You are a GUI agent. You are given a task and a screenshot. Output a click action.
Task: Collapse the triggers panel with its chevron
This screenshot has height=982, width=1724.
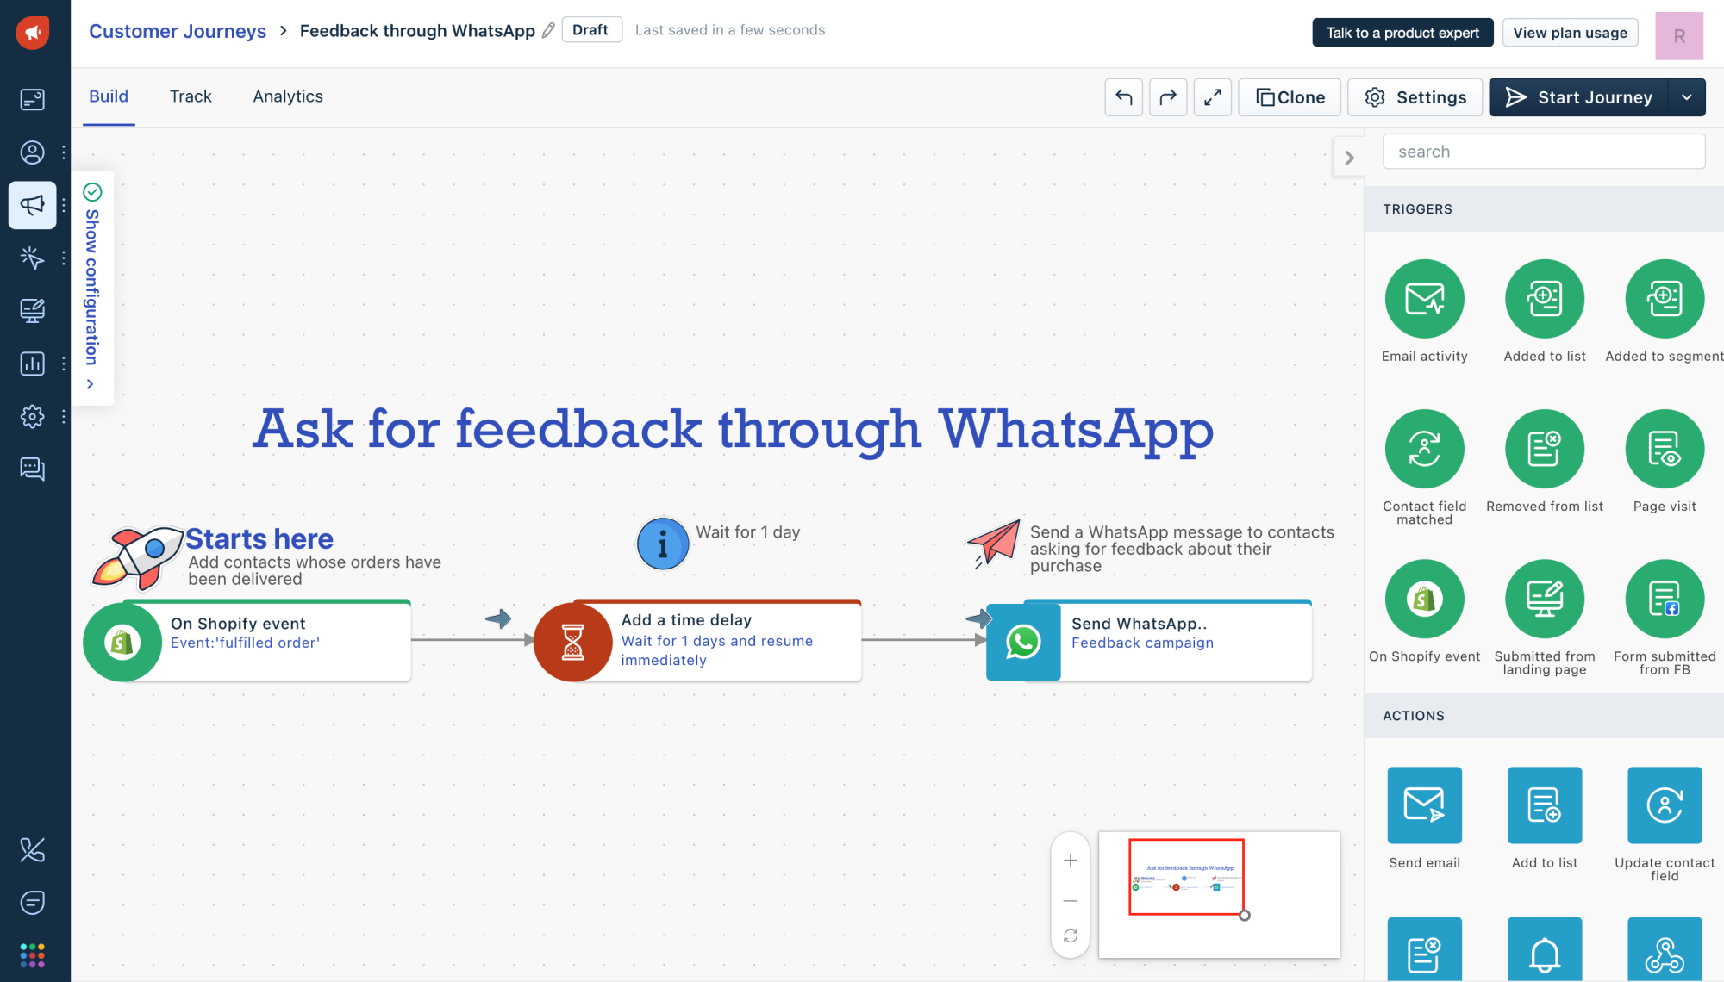pyautogui.click(x=1348, y=157)
